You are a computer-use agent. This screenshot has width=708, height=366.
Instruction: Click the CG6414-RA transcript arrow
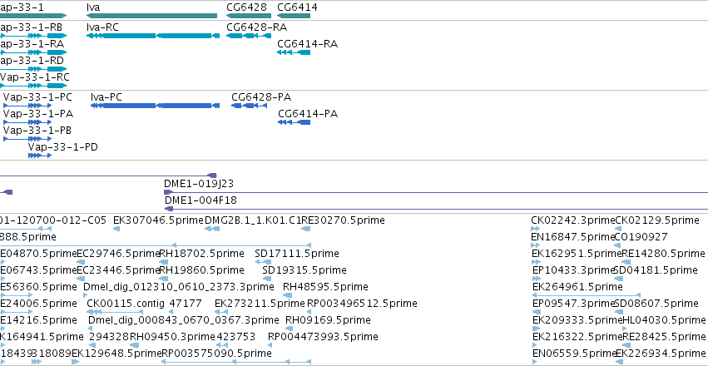pos(294,52)
